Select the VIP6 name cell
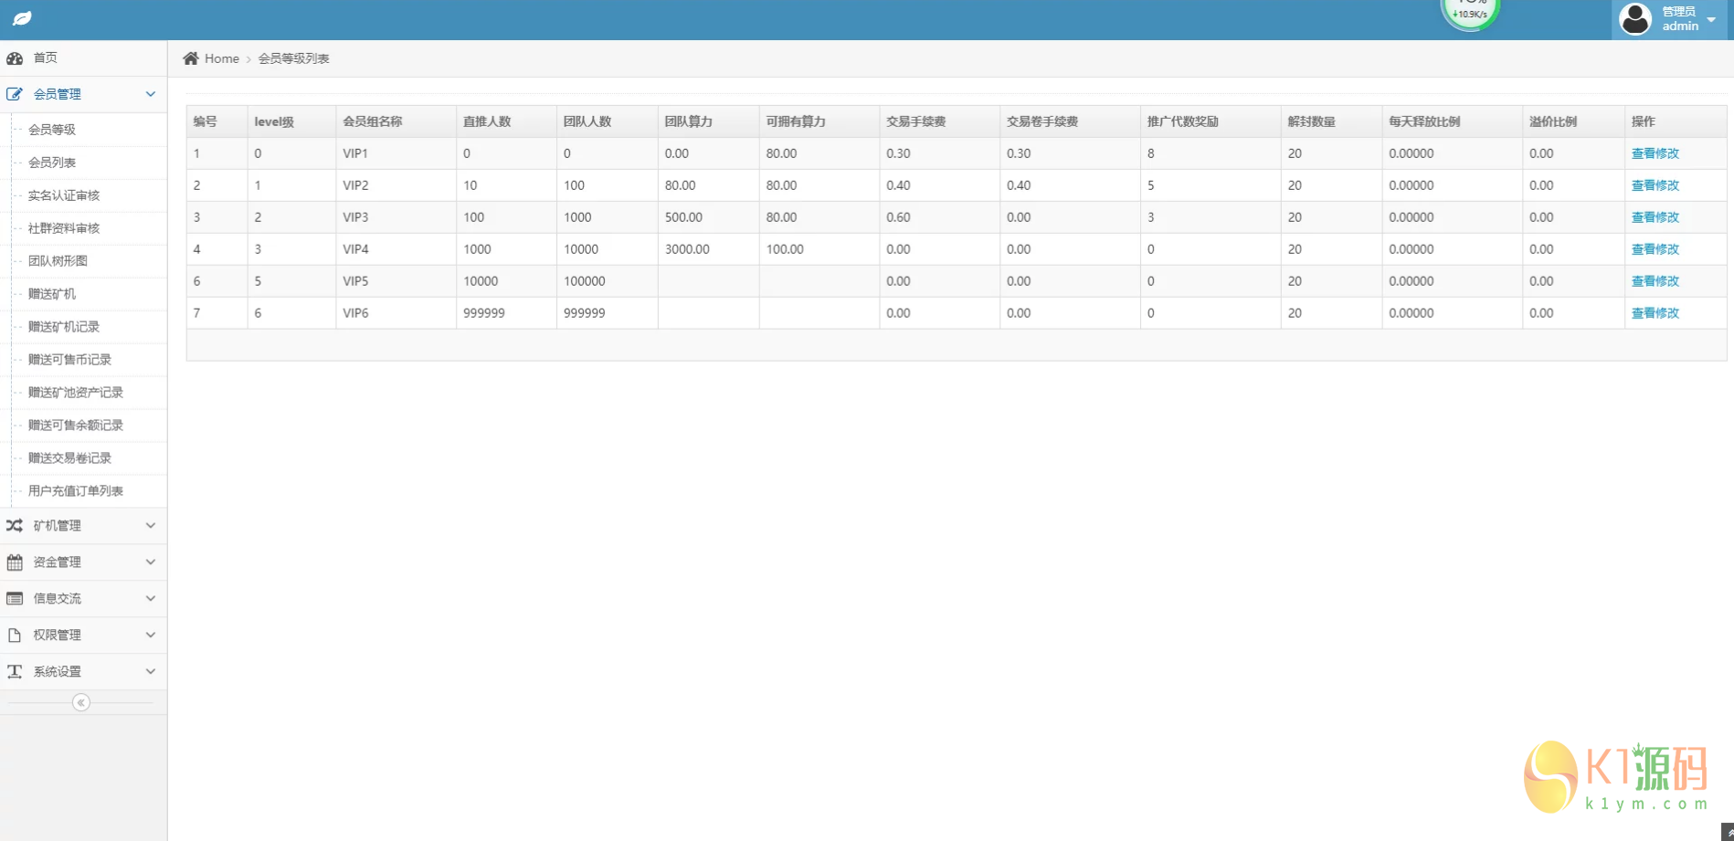 pyautogui.click(x=396, y=313)
